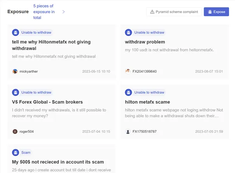Expand all exposures with the chevron arrow
The height and width of the screenshot is (173, 235).
64,12
